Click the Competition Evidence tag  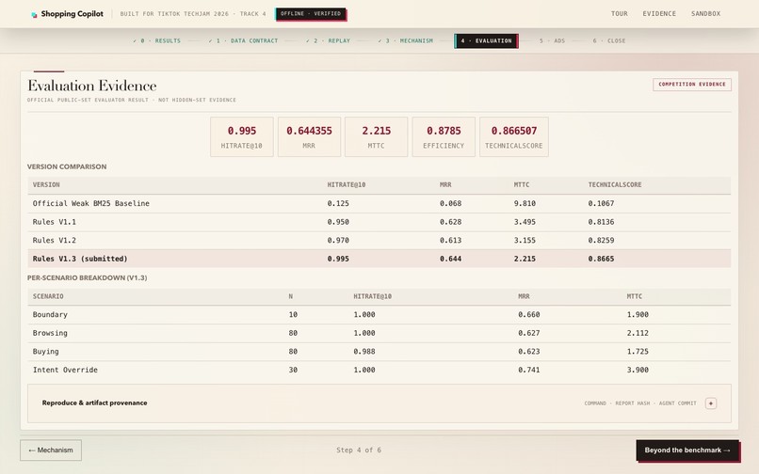click(692, 84)
